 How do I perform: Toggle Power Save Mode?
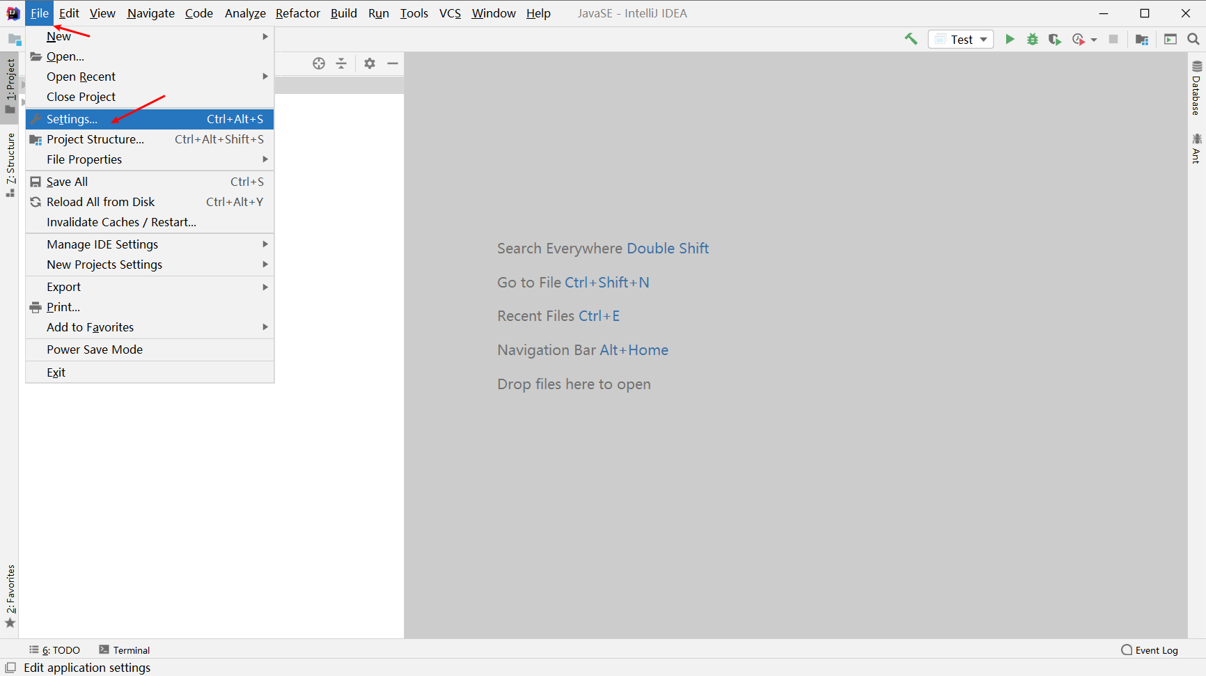tap(150, 349)
